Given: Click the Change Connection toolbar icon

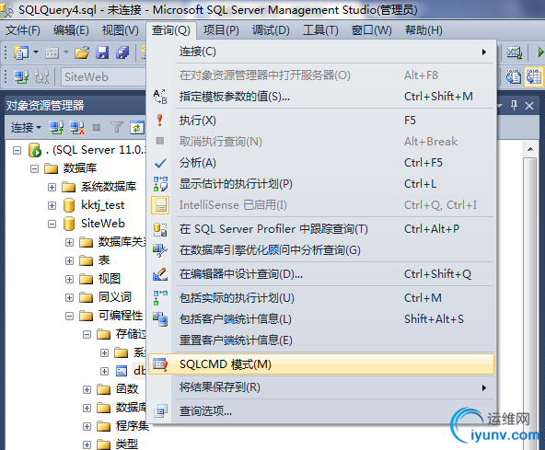Looking at the screenshot, I should coord(41,76).
